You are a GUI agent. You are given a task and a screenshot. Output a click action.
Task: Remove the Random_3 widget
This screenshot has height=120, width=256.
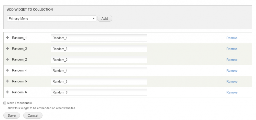tap(232, 49)
